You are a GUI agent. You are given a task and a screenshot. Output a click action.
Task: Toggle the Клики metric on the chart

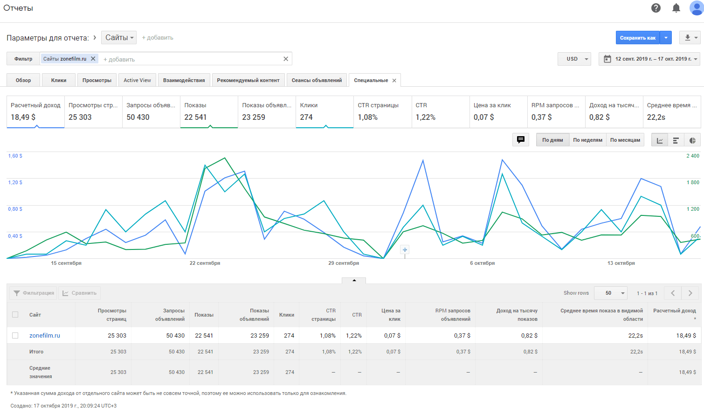(324, 112)
